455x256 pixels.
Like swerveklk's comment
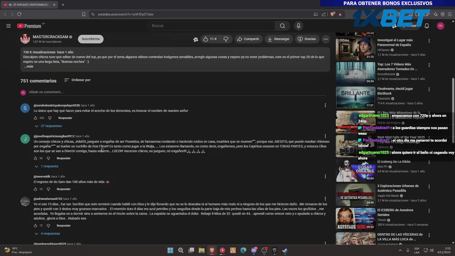36,189
